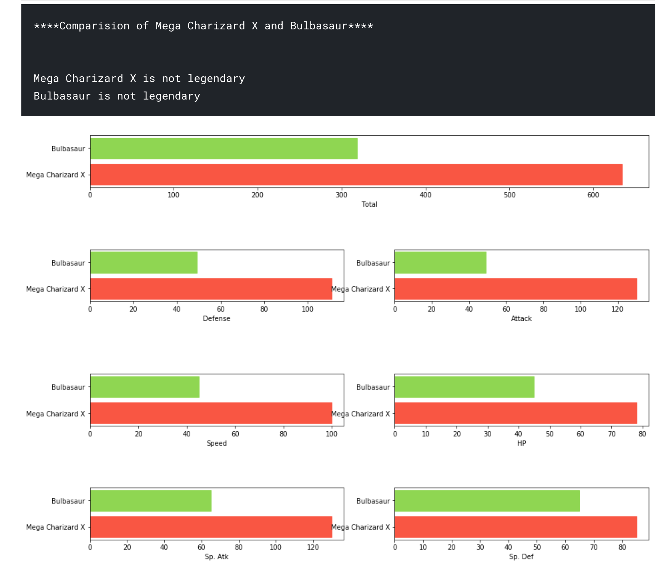Click green Bulbasaur bar in Speed chart

pos(145,387)
